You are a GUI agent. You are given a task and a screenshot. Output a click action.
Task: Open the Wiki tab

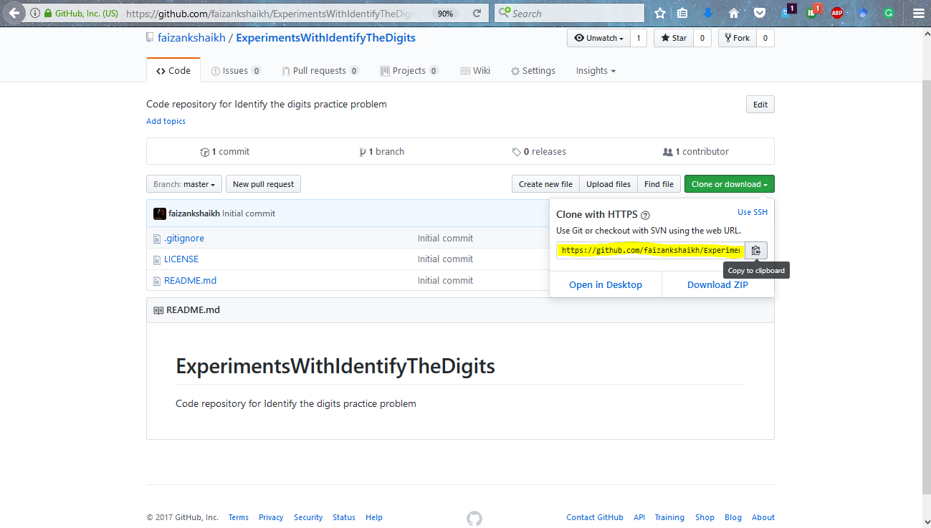tap(475, 71)
